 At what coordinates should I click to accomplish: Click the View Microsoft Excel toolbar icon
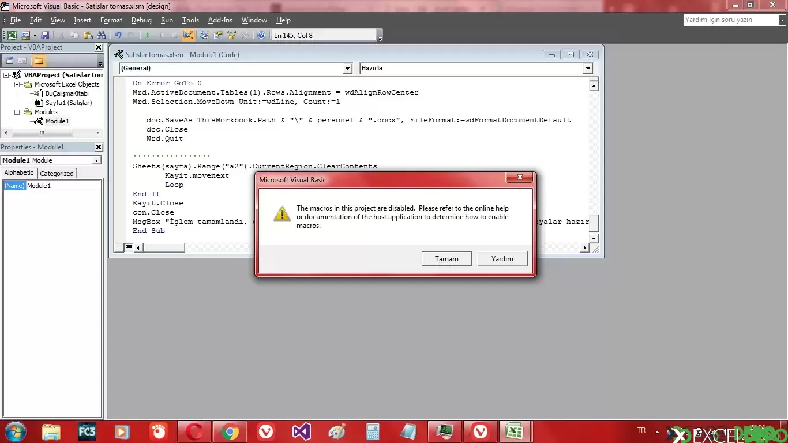coord(12,35)
